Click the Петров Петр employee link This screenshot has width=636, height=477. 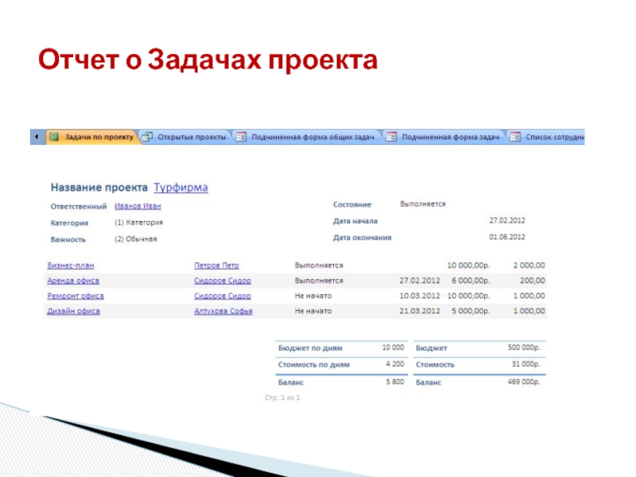tap(216, 266)
